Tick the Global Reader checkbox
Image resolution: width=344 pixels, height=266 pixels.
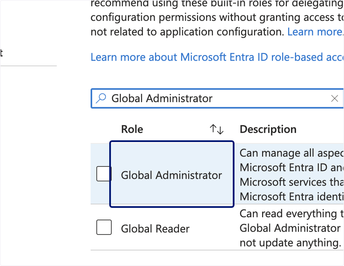[104, 227]
